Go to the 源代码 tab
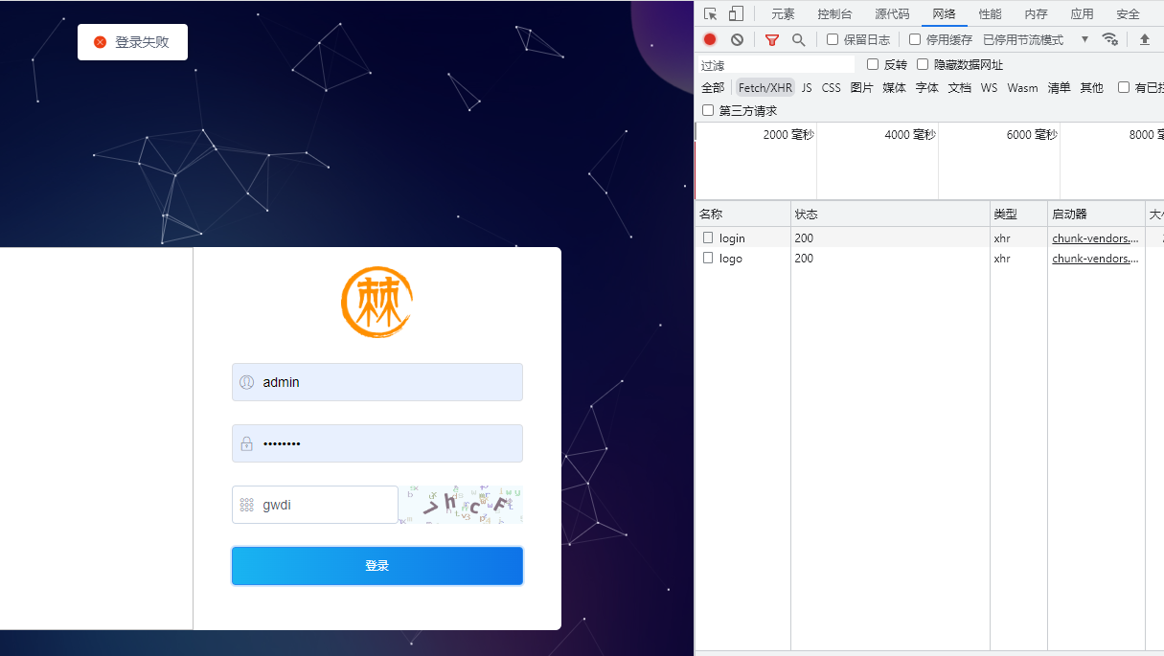The width and height of the screenshot is (1164, 656). click(x=892, y=13)
